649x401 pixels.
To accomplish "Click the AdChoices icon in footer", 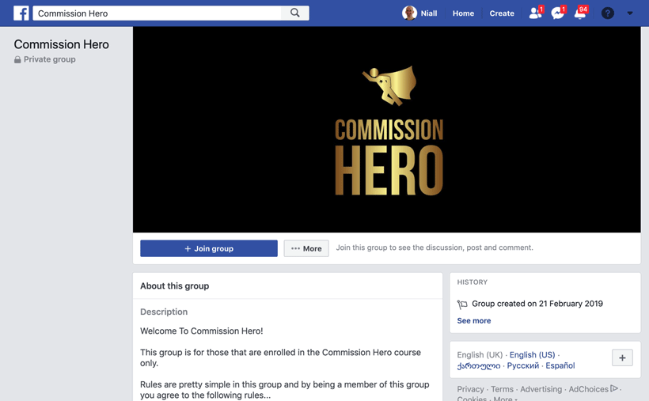I will [614, 388].
